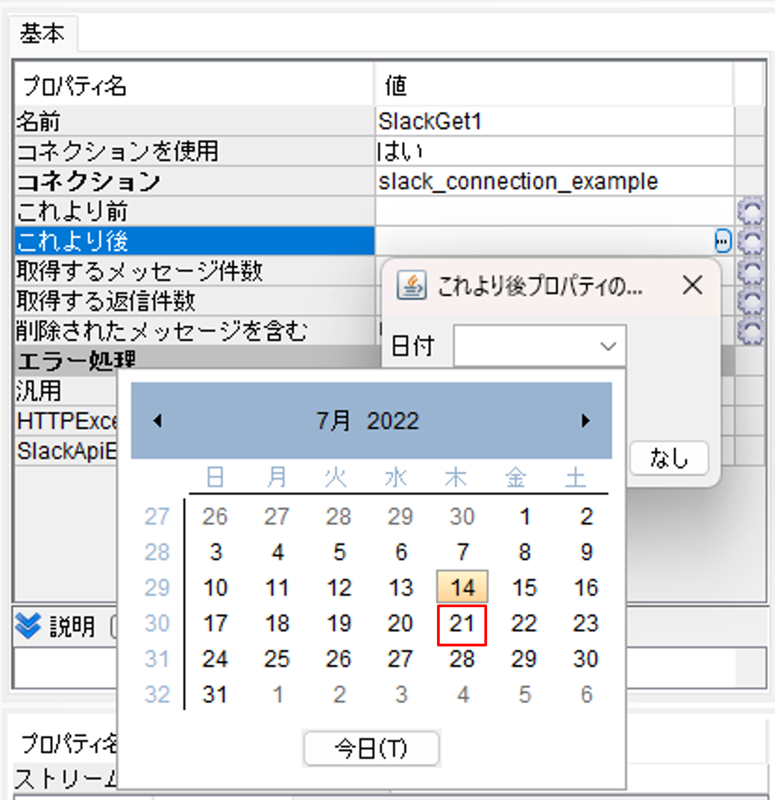Open the ellipsis editor button for これより後
This screenshot has width=775, height=800.
pos(723,241)
